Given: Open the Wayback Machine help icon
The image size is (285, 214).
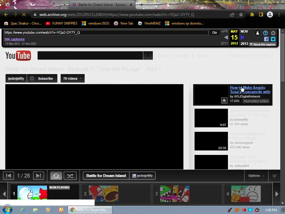Looking at the screenshot, I should tap(265, 33).
